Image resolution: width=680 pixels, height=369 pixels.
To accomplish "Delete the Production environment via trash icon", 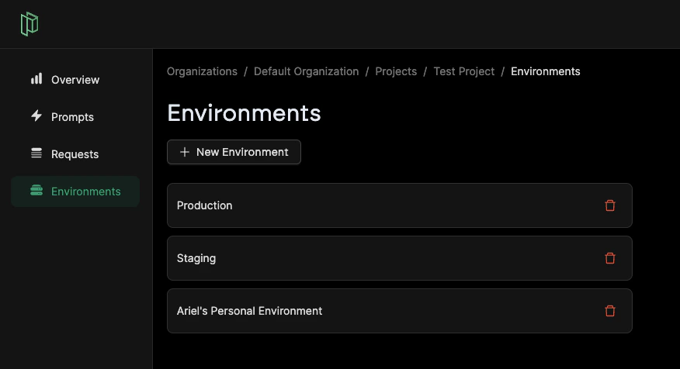I will pyautogui.click(x=610, y=205).
